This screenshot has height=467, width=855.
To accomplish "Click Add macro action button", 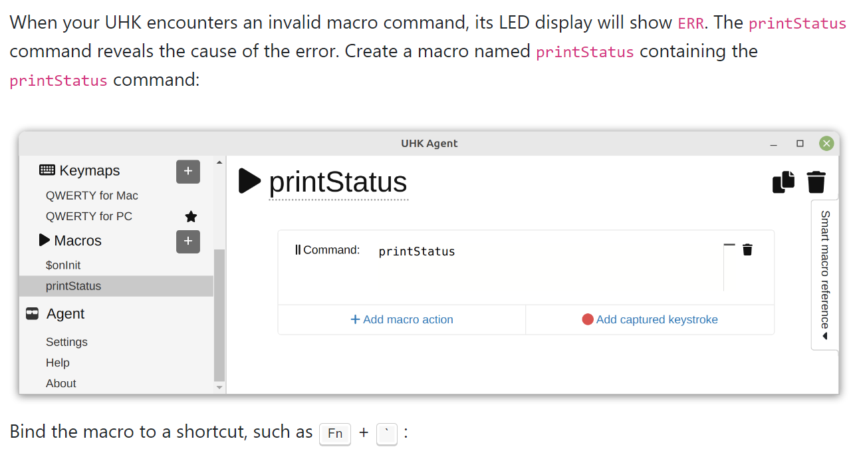I will (x=402, y=320).
